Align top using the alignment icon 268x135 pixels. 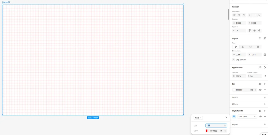pyautogui.click(x=250, y=15)
